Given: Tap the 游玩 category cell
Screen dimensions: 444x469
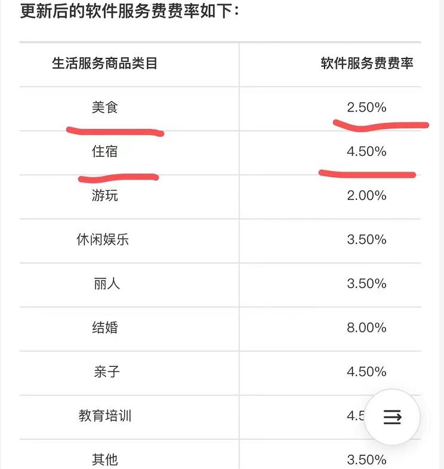Looking at the screenshot, I should point(104,196).
